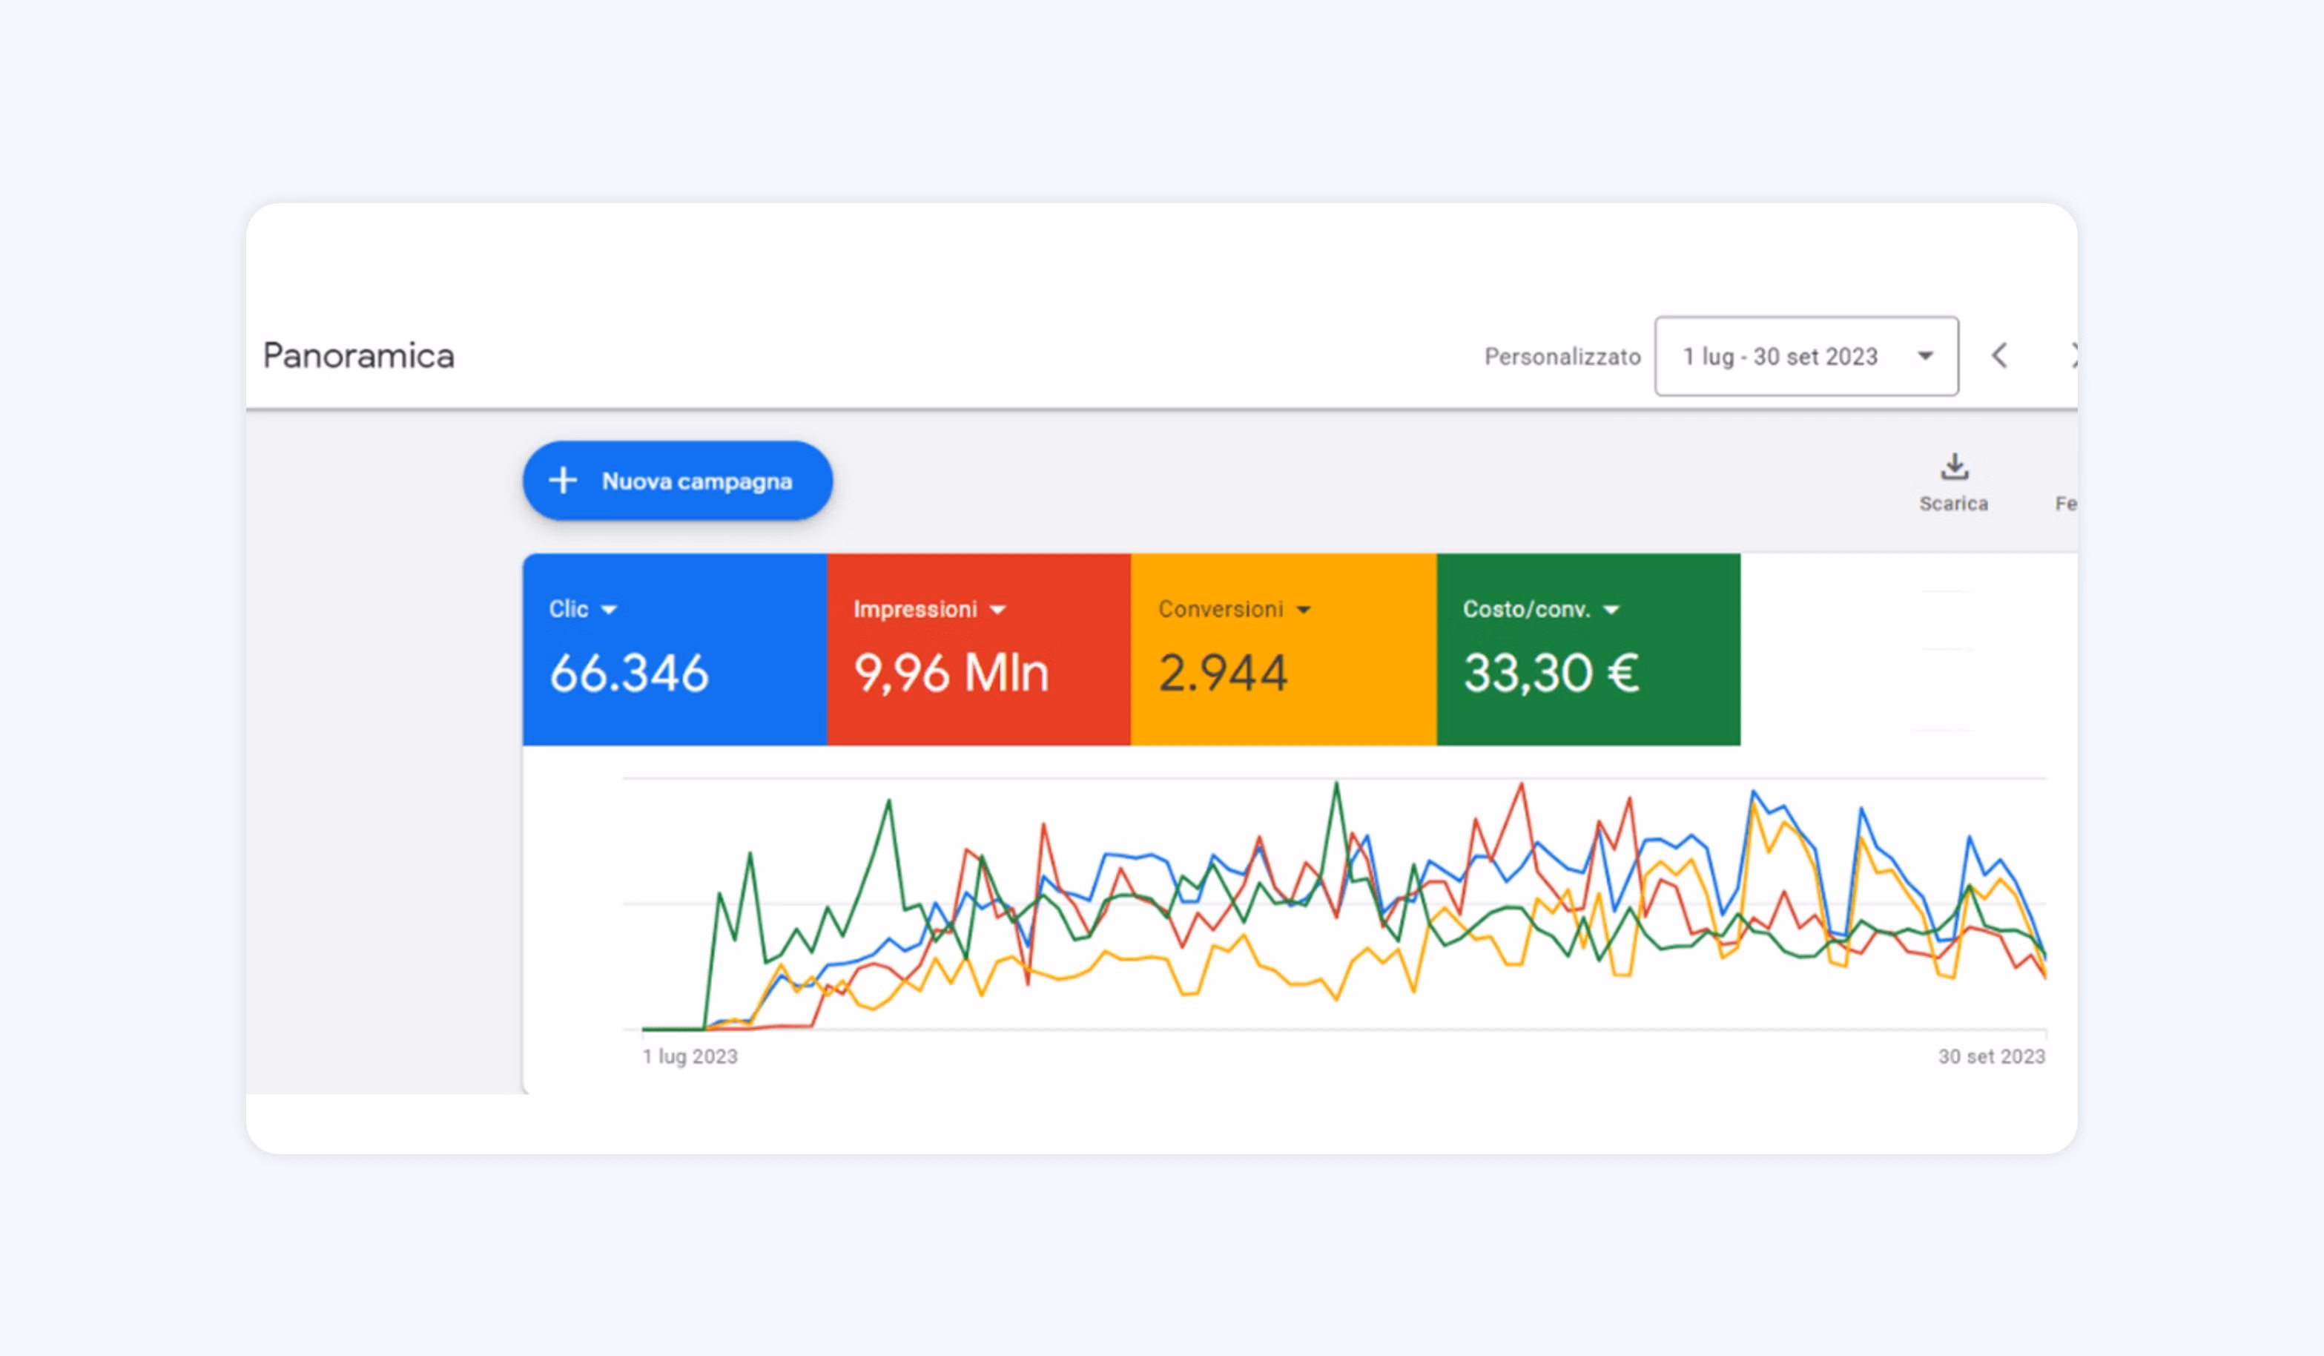Click the Personalizzato label

coord(1562,357)
